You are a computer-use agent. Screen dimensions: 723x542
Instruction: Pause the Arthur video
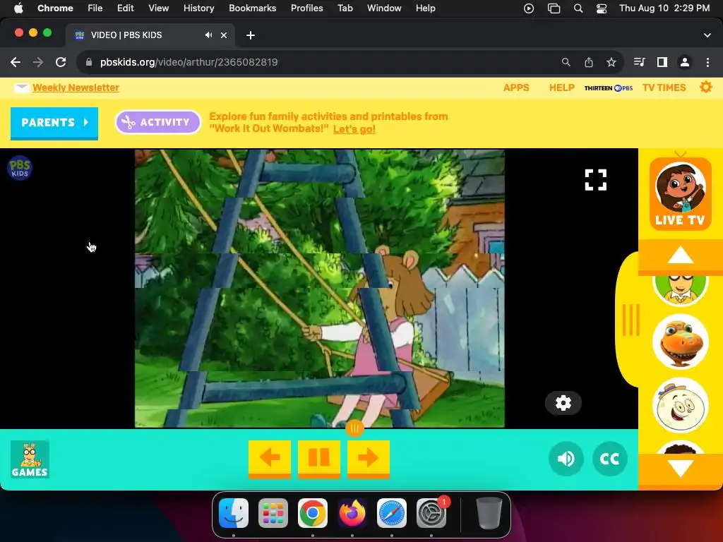click(x=319, y=458)
